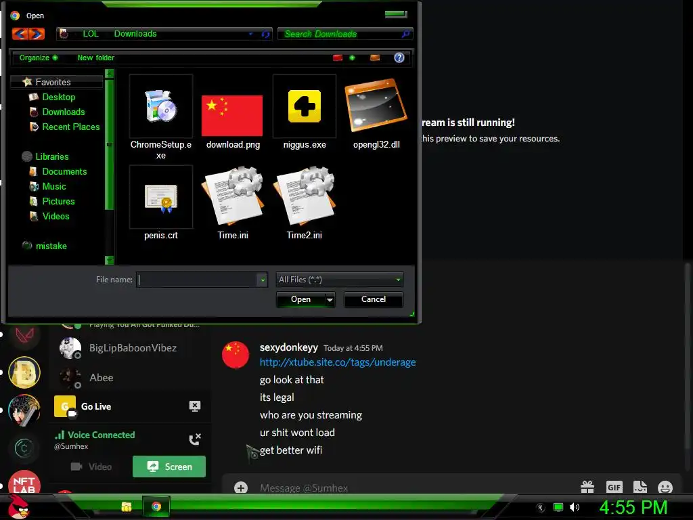Open more view options green dot arrow
Image resolution: width=693 pixels, height=520 pixels.
[x=352, y=58]
